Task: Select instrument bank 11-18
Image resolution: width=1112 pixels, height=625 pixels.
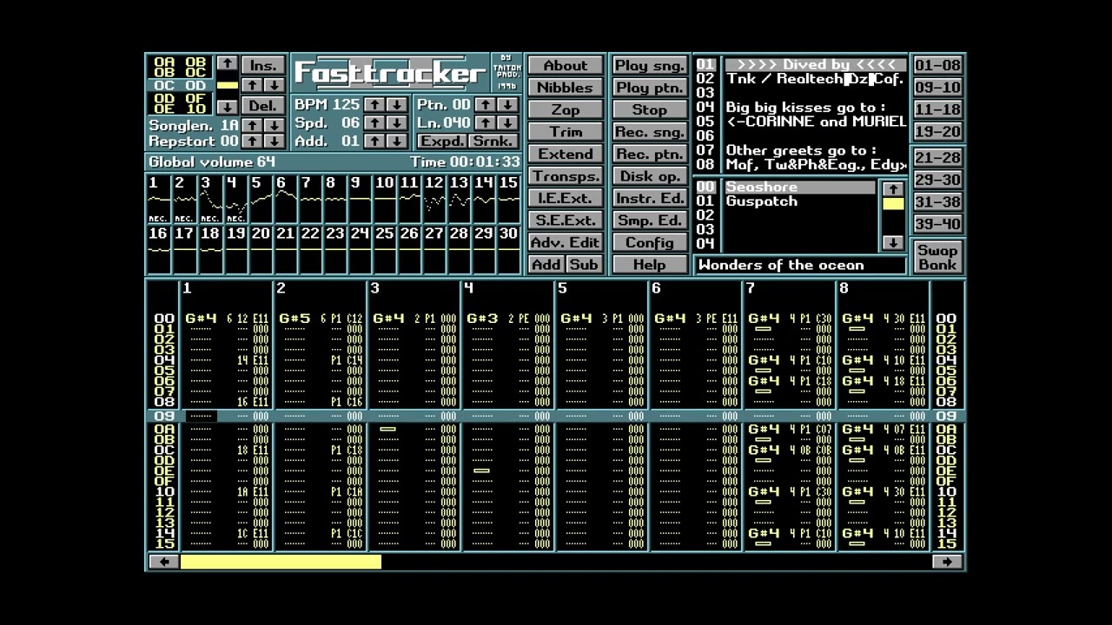Action: 937,109
